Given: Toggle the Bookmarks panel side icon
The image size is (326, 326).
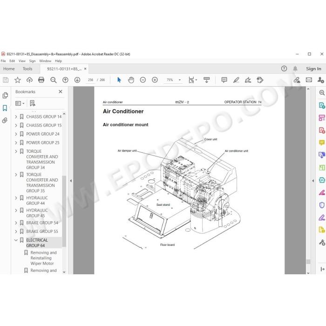Looking at the screenshot, I should tap(5, 108).
